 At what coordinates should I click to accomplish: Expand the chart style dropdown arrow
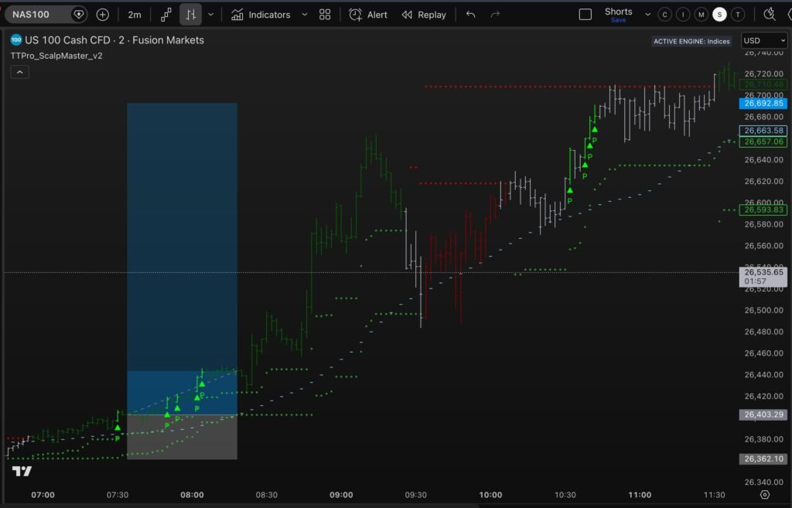[211, 15]
